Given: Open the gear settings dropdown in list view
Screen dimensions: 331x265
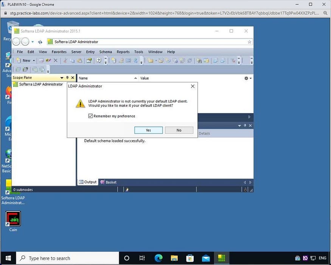Looking at the screenshot, I should [248, 78].
